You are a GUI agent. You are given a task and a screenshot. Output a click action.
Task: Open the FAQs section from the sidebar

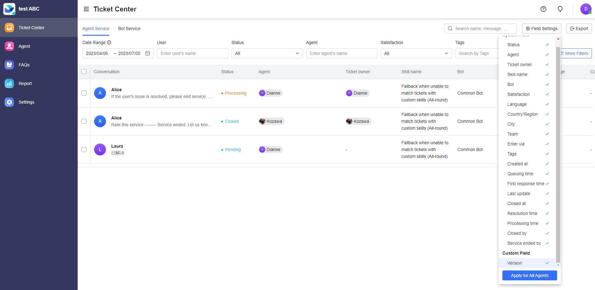pyautogui.click(x=24, y=65)
